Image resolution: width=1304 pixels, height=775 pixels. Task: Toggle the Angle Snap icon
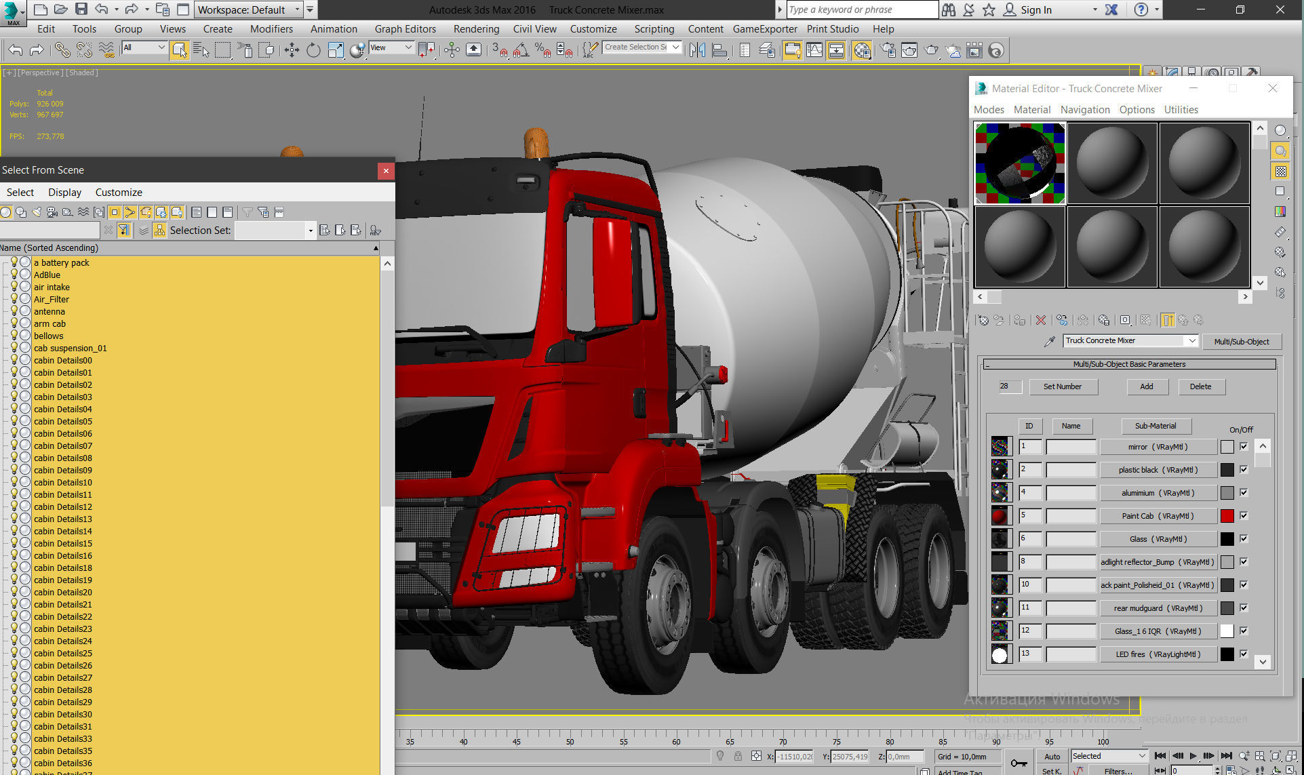[x=521, y=49]
